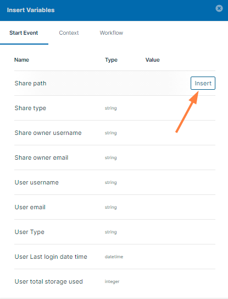This screenshot has width=228, height=299.
Task: Switch to the Context tab
Action: (x=69, y=33)
